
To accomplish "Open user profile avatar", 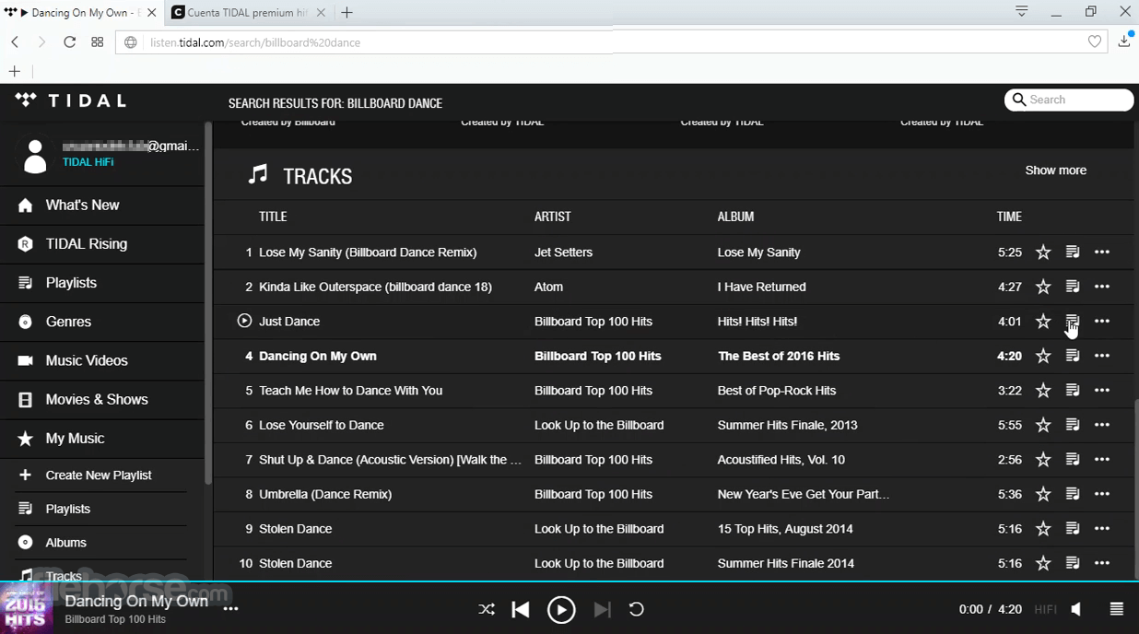I will pos(35,156).
